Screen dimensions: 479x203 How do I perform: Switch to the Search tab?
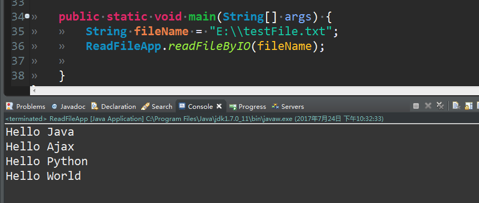(157, 106)
